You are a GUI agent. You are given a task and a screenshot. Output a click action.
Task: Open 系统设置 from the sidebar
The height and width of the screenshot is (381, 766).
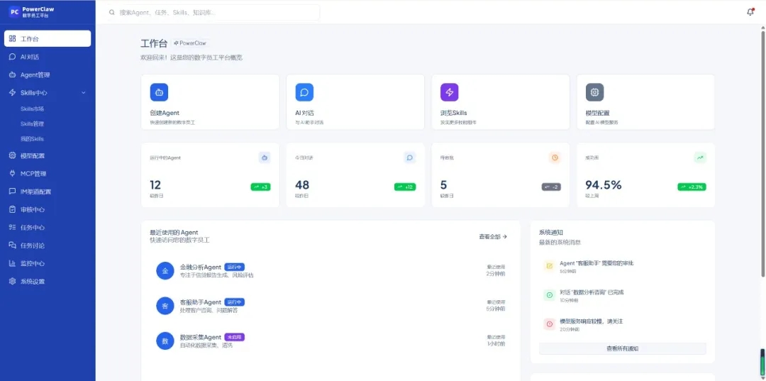(x=33, y=281)
